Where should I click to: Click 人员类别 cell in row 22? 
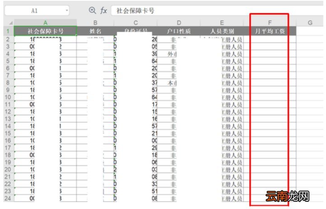[222, 184]
